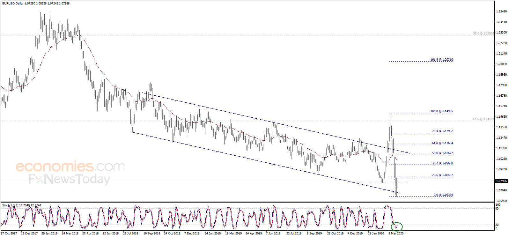
Task: Click the 14 Mar 2018 date label
Action: pos(70,233)
